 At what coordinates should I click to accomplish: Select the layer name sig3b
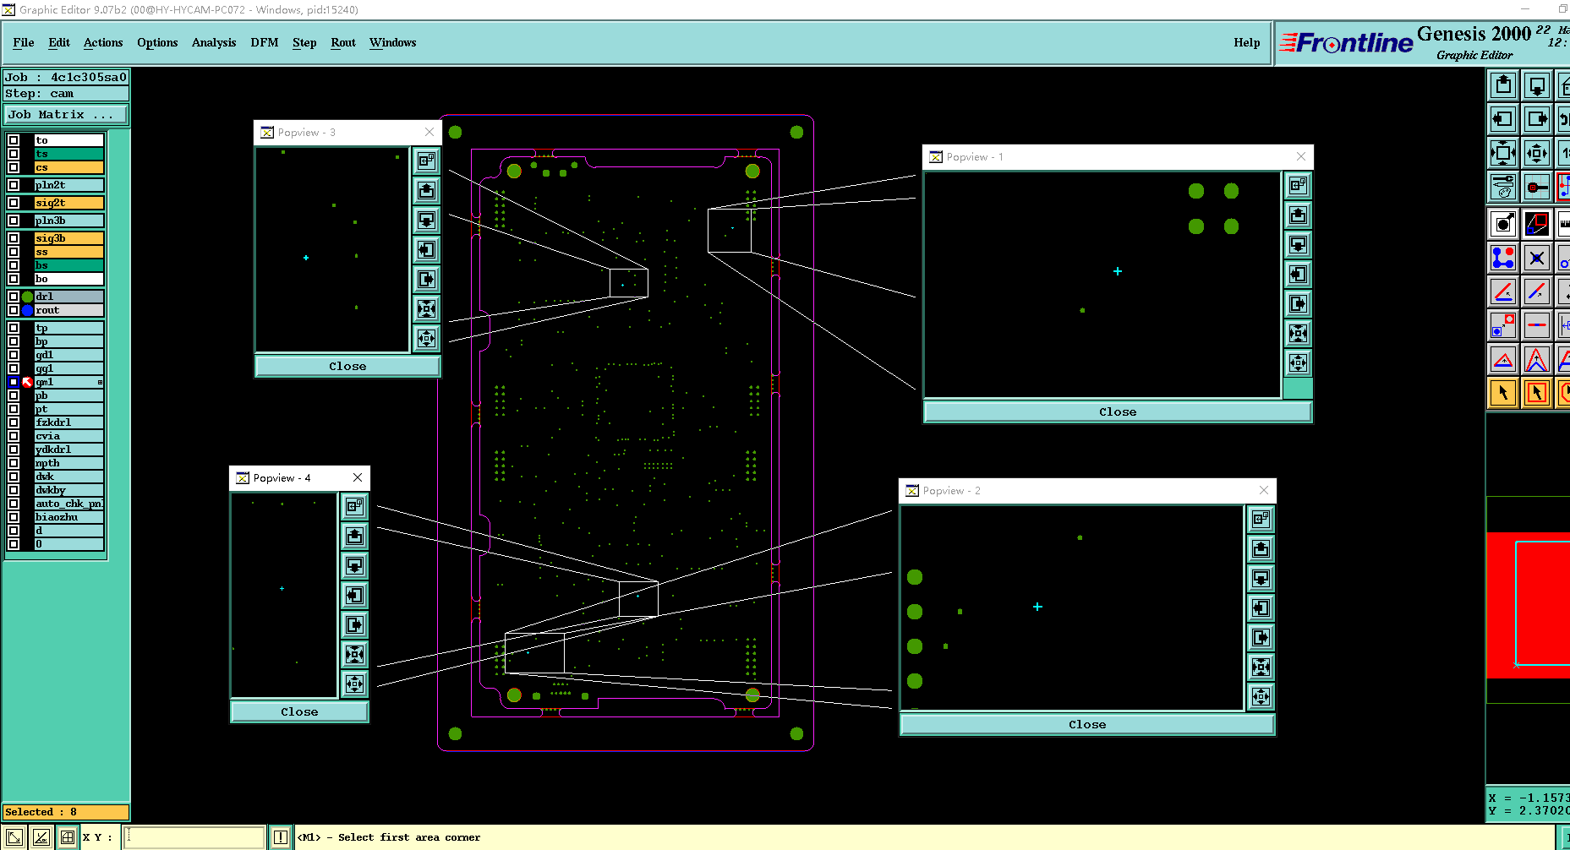(68, 238)
